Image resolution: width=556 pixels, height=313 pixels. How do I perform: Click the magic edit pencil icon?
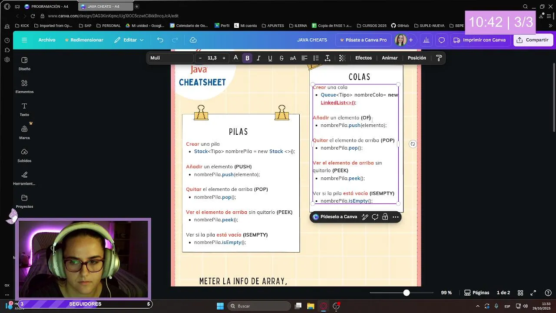(x=365, y=217)
